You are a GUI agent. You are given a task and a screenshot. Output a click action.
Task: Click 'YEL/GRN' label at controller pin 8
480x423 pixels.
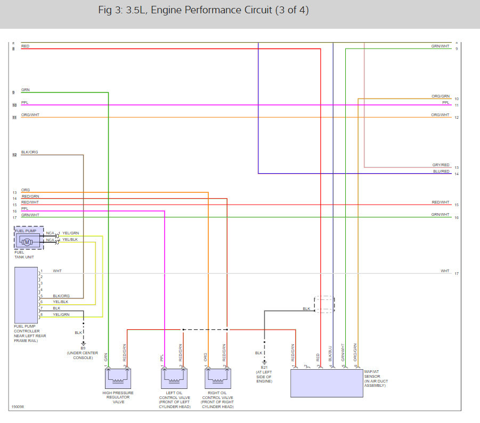(x=61, y=315)
